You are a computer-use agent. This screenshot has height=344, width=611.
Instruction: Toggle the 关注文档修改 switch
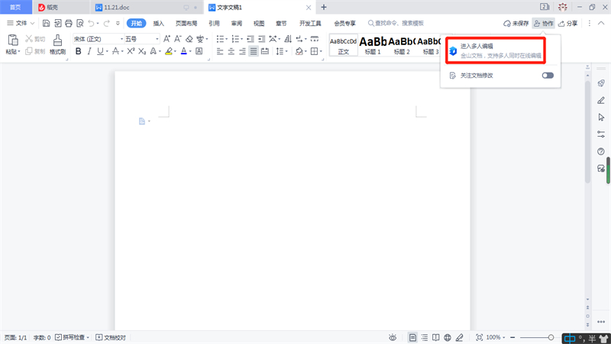548,76
